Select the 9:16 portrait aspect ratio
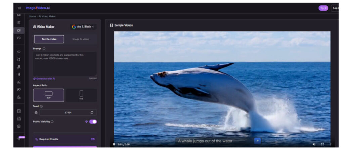Screen dimensions: 344x154 pyautogui.click(x=81, y=95)
